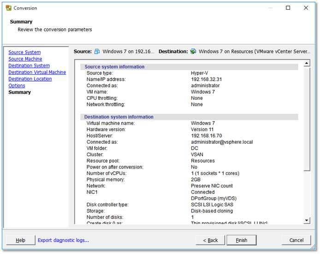Open the Destination Location step

pos(30,79)
